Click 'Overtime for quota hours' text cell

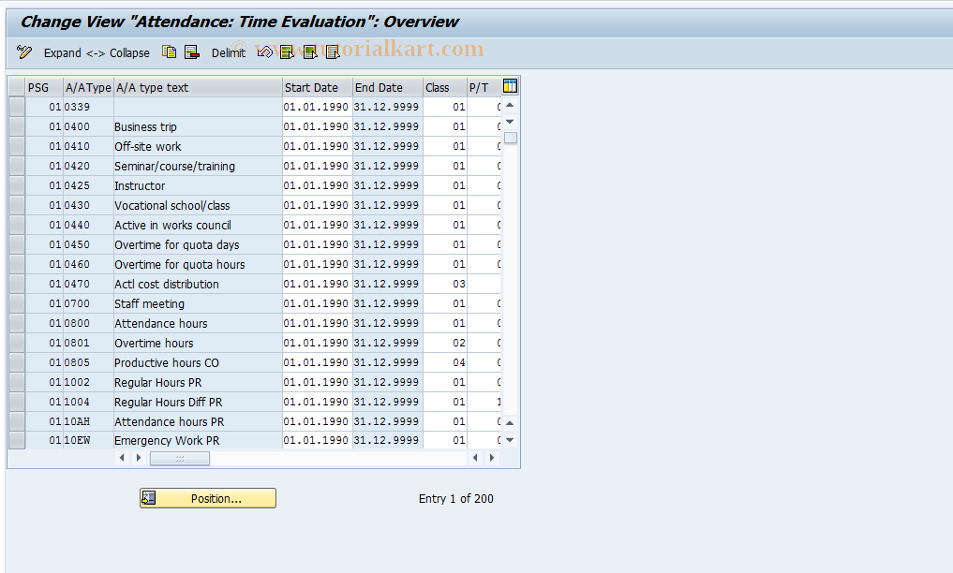click(x=198, y=265)
